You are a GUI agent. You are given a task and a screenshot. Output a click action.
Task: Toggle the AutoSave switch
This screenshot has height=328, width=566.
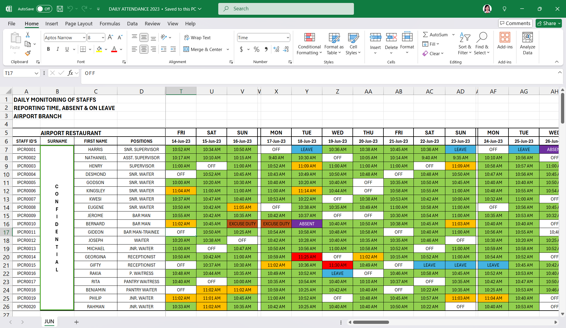click(x=44, y=9)
